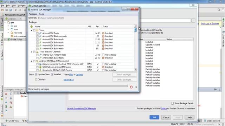
Task: Open the Tools menu in SDK Manager
Action: point(41,14)
